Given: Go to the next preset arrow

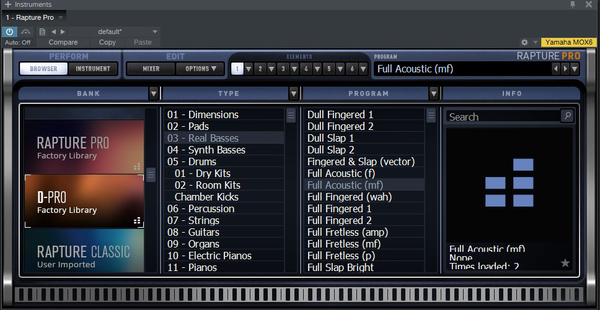Looking at the screenshot, I should point(63,32).
